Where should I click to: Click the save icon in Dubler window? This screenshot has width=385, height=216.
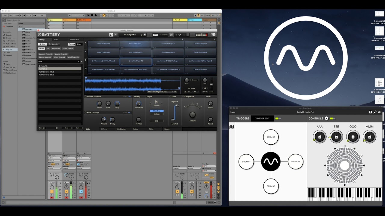click(x=371, y=112)
